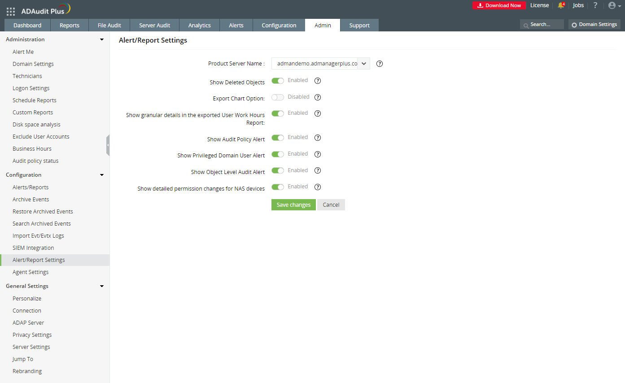Click the help icon beside Product Server Name

pos(379,64)
